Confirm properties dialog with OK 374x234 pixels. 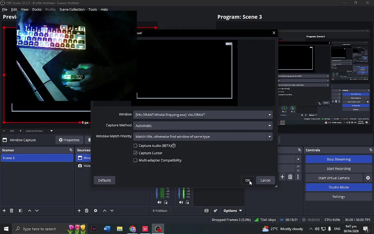(248, 180)
